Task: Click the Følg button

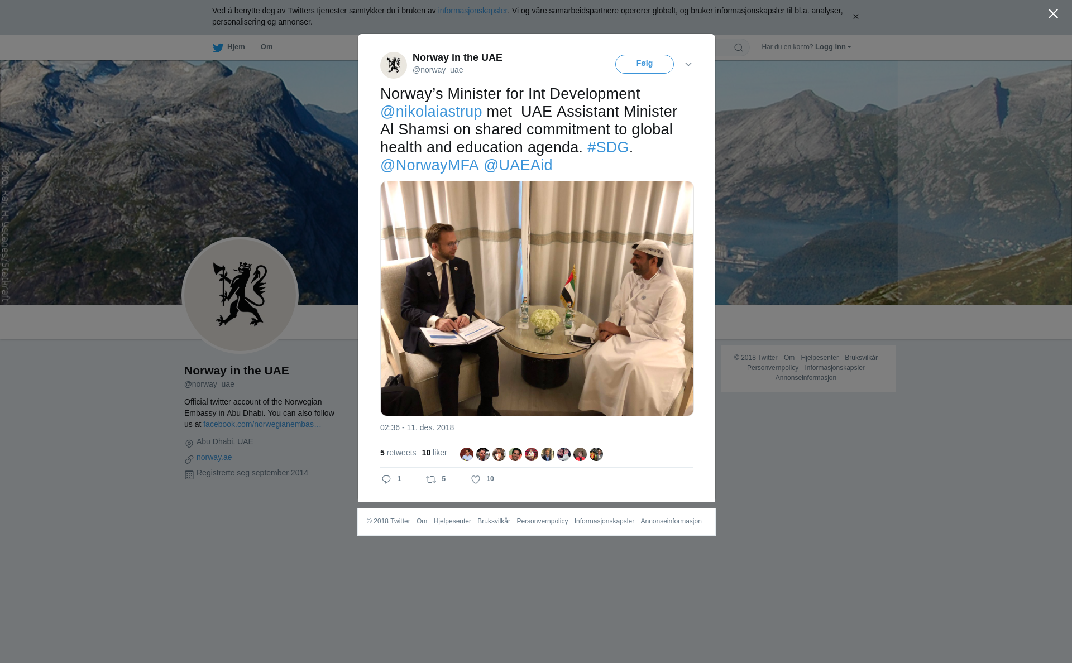Action: coord(644,64)
